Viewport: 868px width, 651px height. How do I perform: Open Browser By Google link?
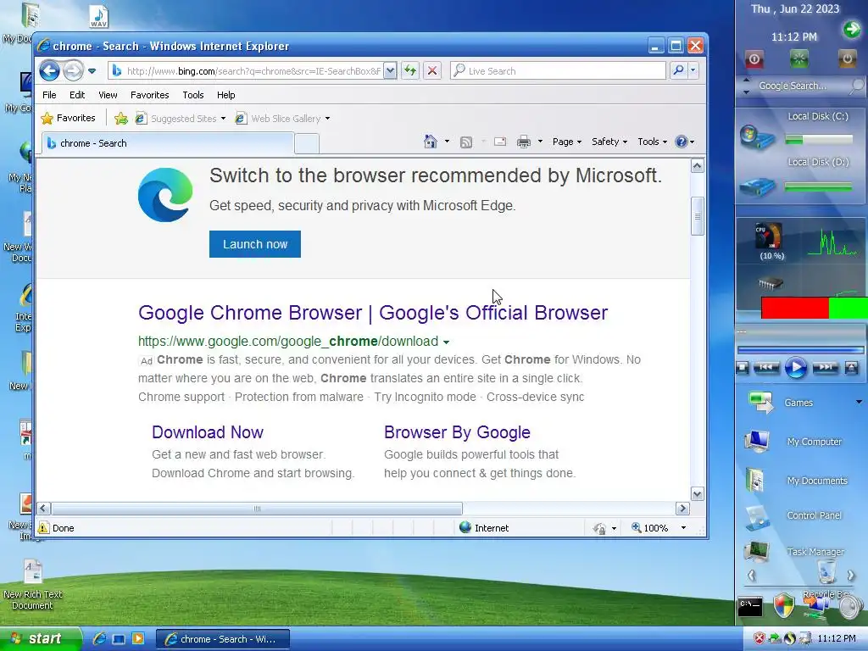457,432
